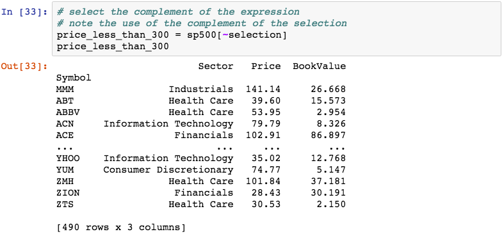Click the Symbol index label
502x234 pixels.
[74, 78]
